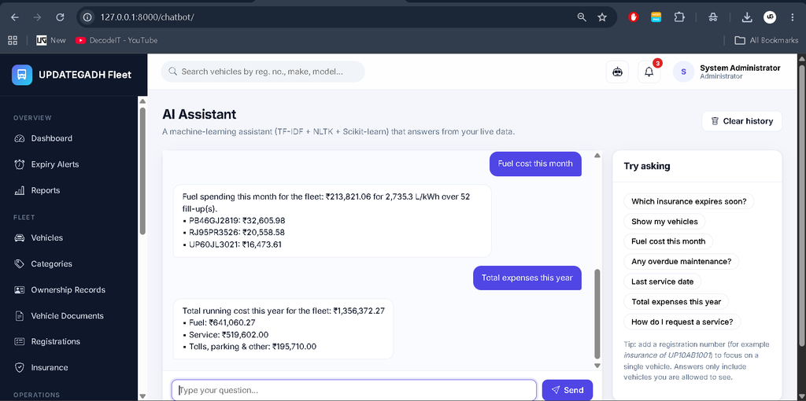The width and height of the screenshot is (806, 401).
Task: Open the Extensions puzzle icon
Action: pyautogui.click(x=679, y=17)
